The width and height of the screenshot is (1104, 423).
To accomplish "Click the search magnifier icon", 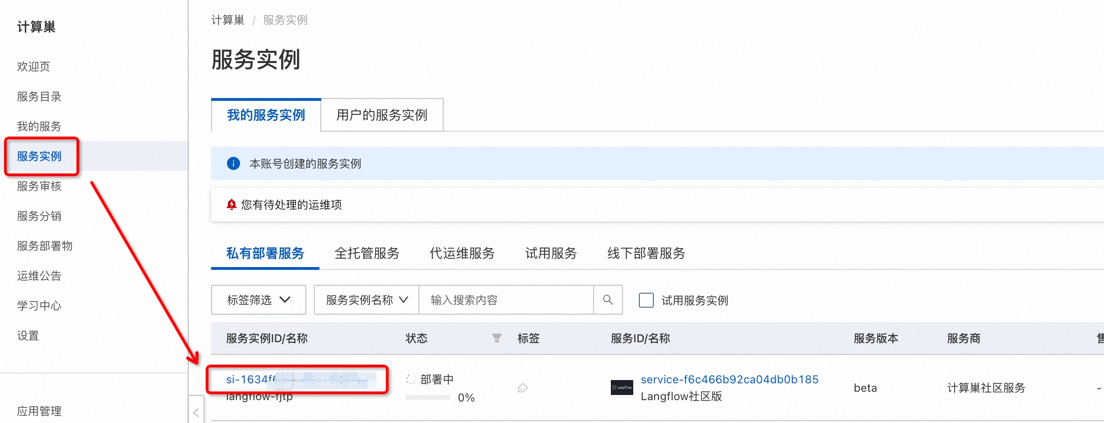I will [608, 300].
